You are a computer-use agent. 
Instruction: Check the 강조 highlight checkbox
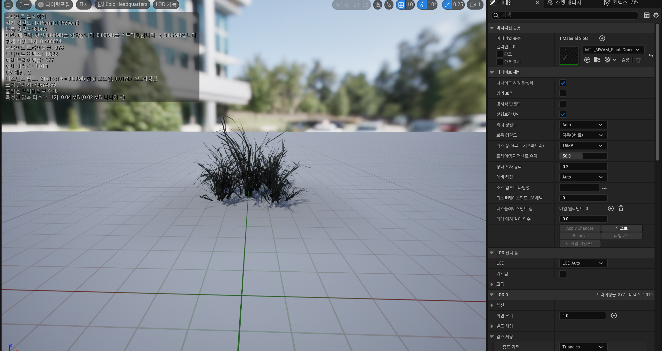pyautogui.click(x=500, y=54)
